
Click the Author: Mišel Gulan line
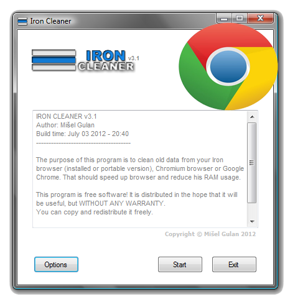point(65,125)
